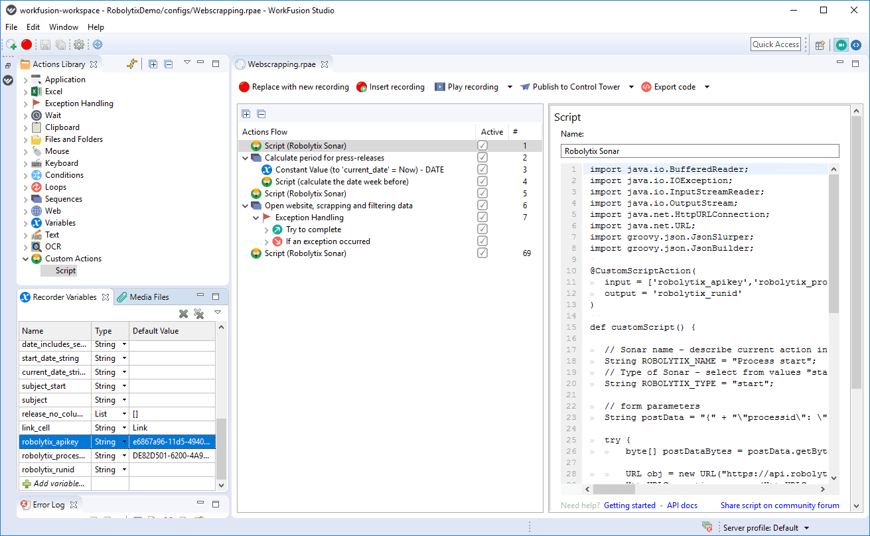
Task: Open the Window menu
Action: 63,27
